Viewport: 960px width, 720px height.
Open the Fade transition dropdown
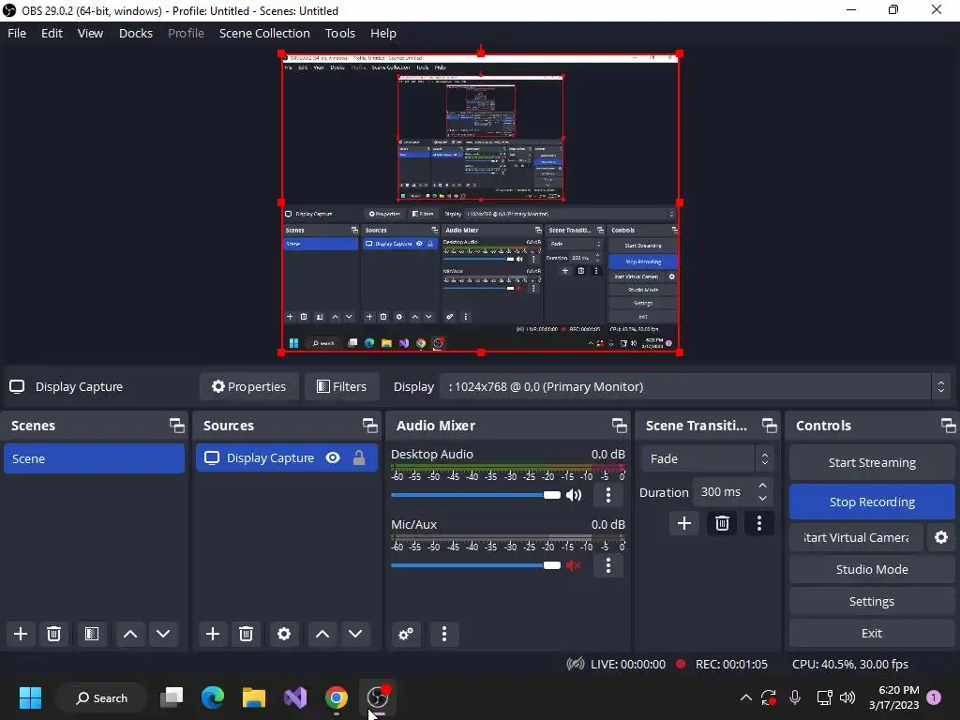coord(707,458)
